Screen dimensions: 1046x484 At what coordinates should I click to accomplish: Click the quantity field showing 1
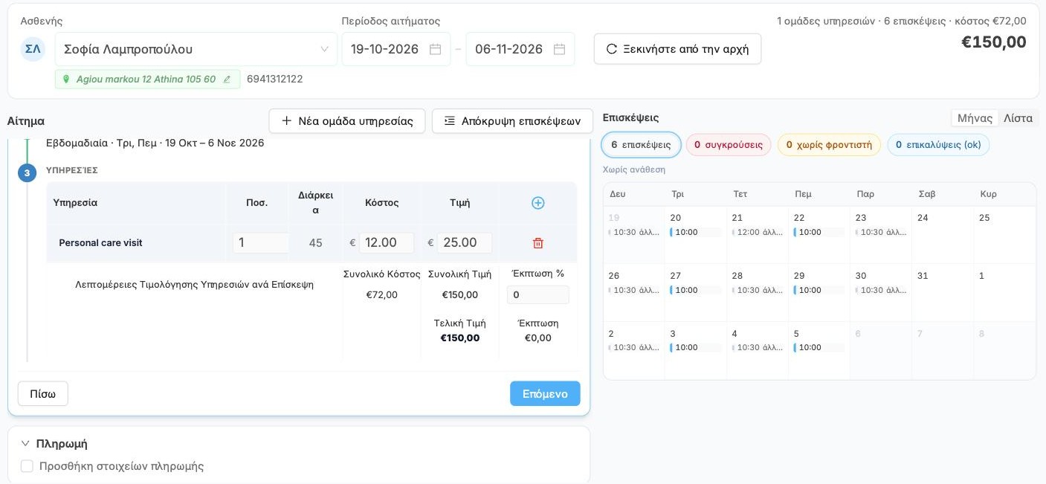(261, 243)
